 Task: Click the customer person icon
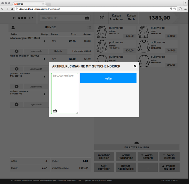coord(13,27)
